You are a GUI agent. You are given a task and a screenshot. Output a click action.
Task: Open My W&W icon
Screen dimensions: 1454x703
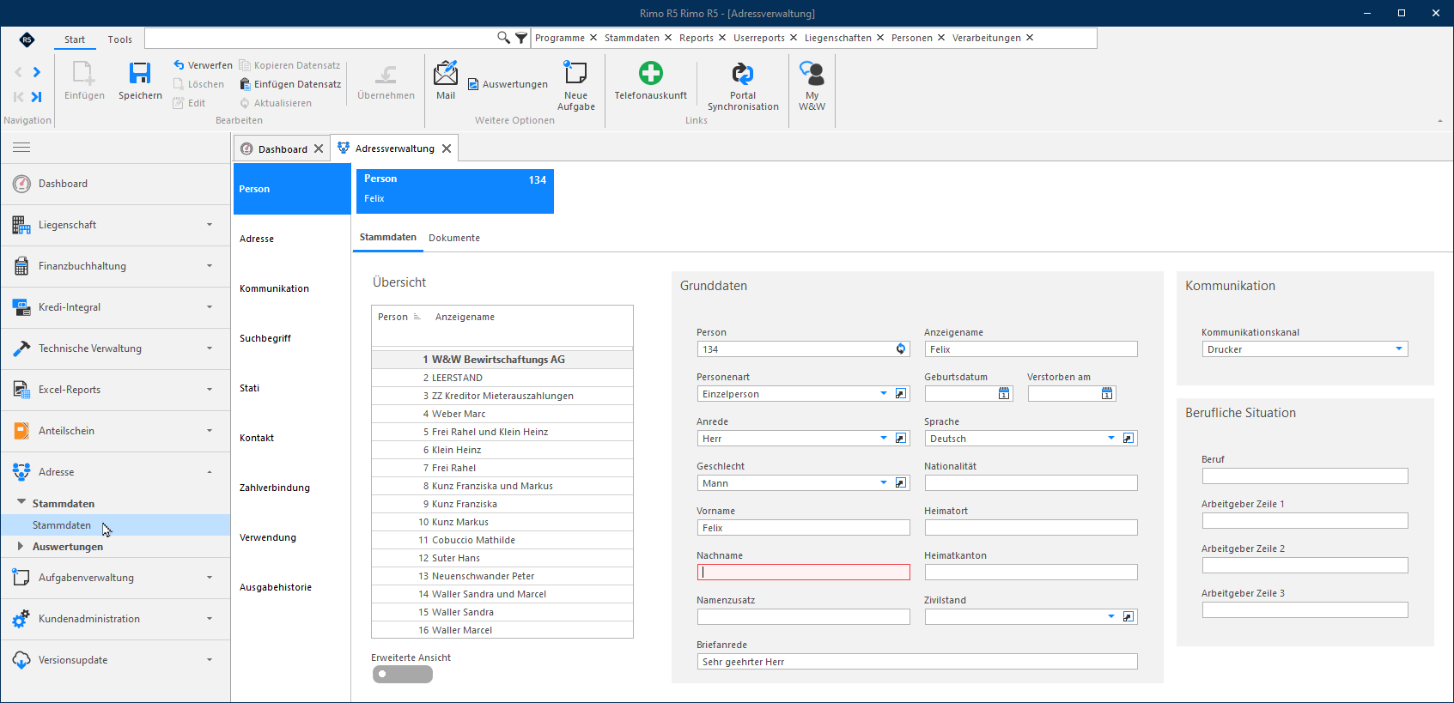(x=812, y=73)
